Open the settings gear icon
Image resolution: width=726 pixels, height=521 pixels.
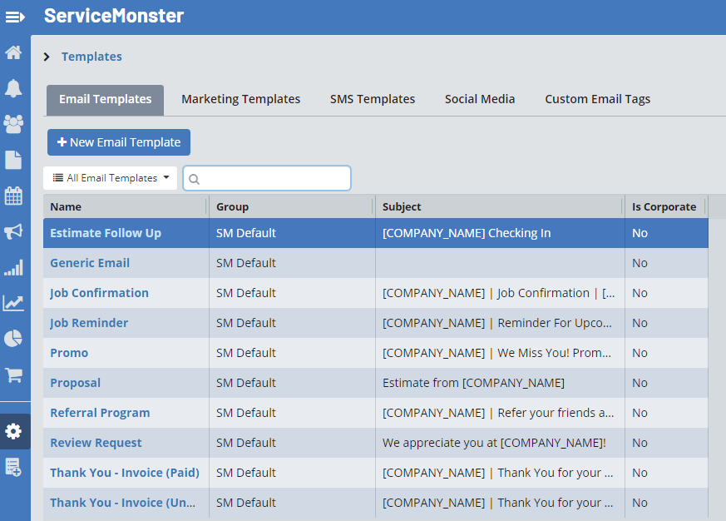pyautogui.click(x=14, y=431)
